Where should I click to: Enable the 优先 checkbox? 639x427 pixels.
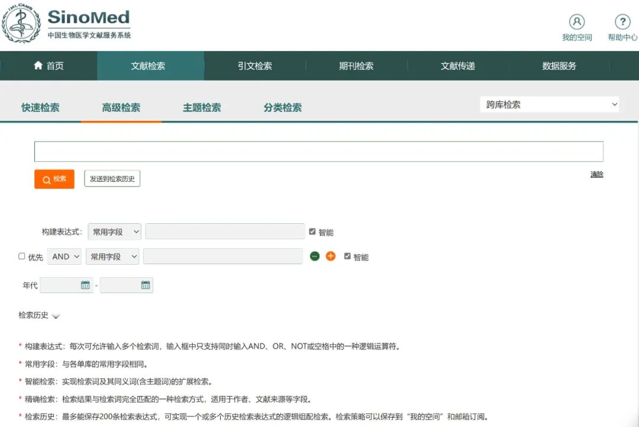point(22,256)
